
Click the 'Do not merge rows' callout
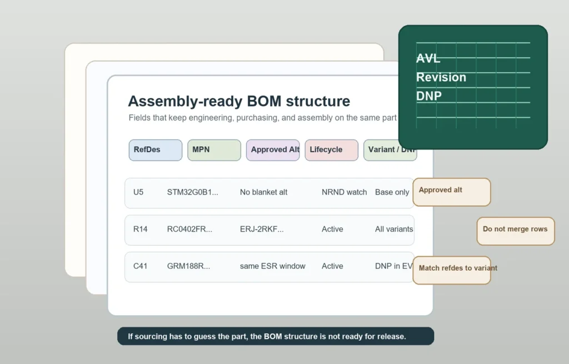pos(516,231)
